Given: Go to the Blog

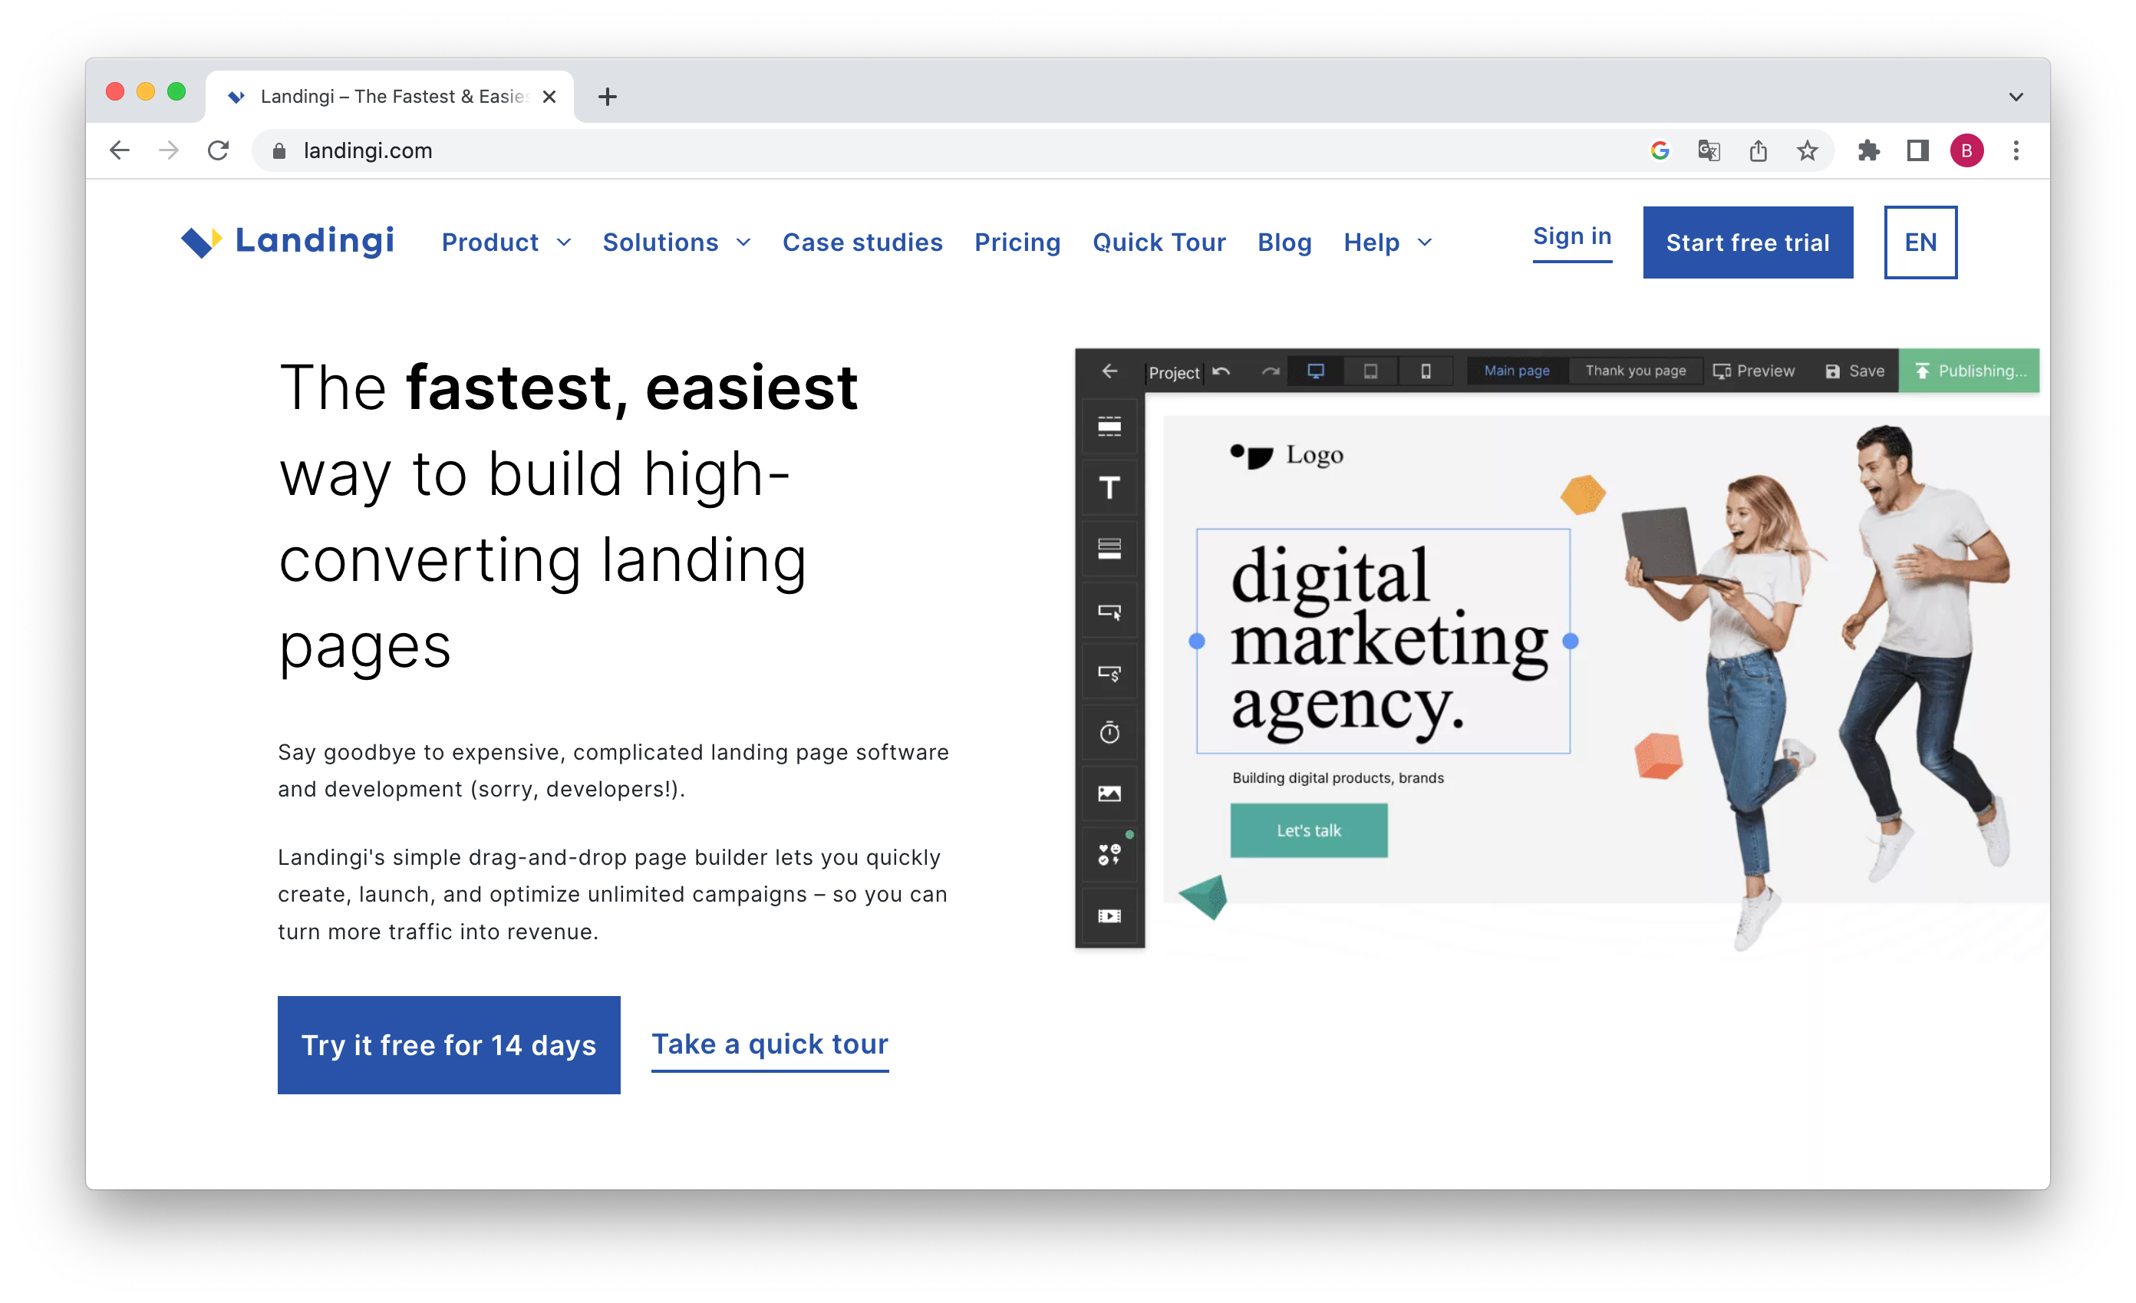Looking at the screenshot, I should point(1284,242).
